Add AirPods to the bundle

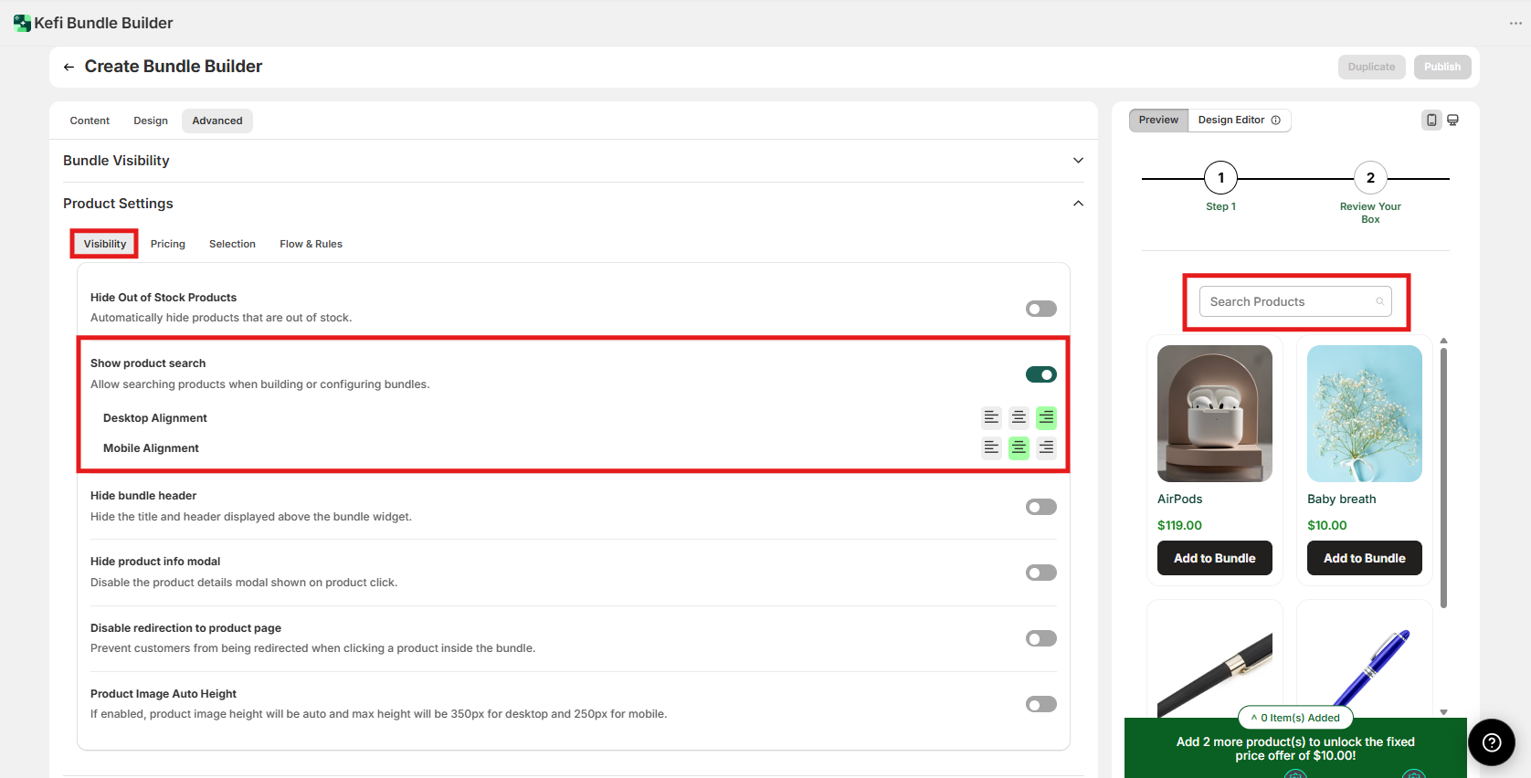[x=1215, y=558]
